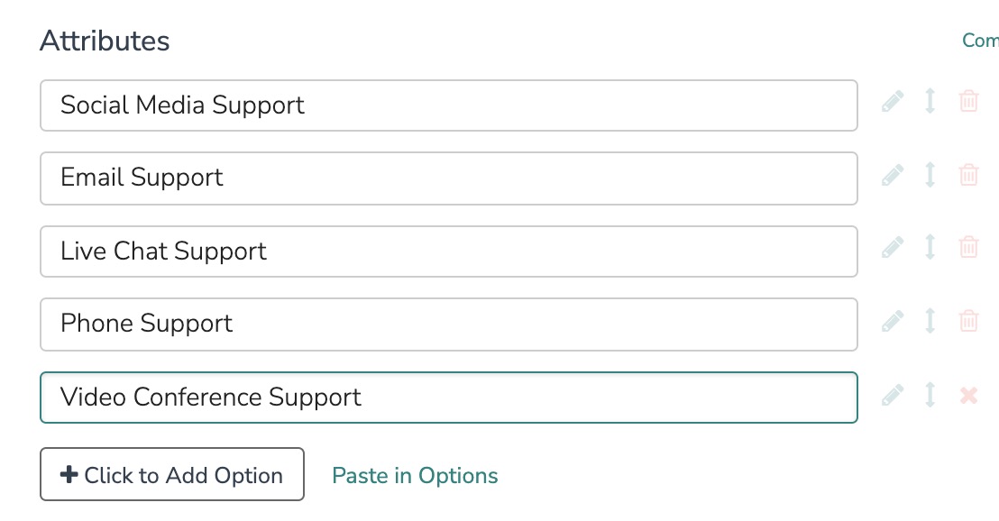Click pencil edit icon for Email Support

[x=892, y=174]
